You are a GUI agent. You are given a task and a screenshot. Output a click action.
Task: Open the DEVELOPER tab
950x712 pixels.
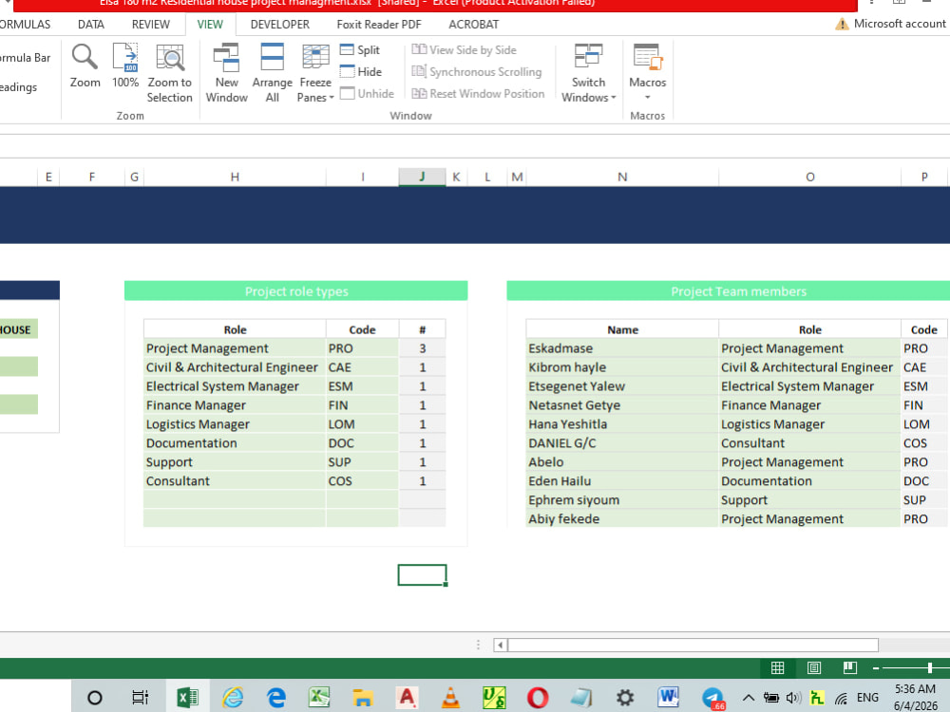click(280, 25)
